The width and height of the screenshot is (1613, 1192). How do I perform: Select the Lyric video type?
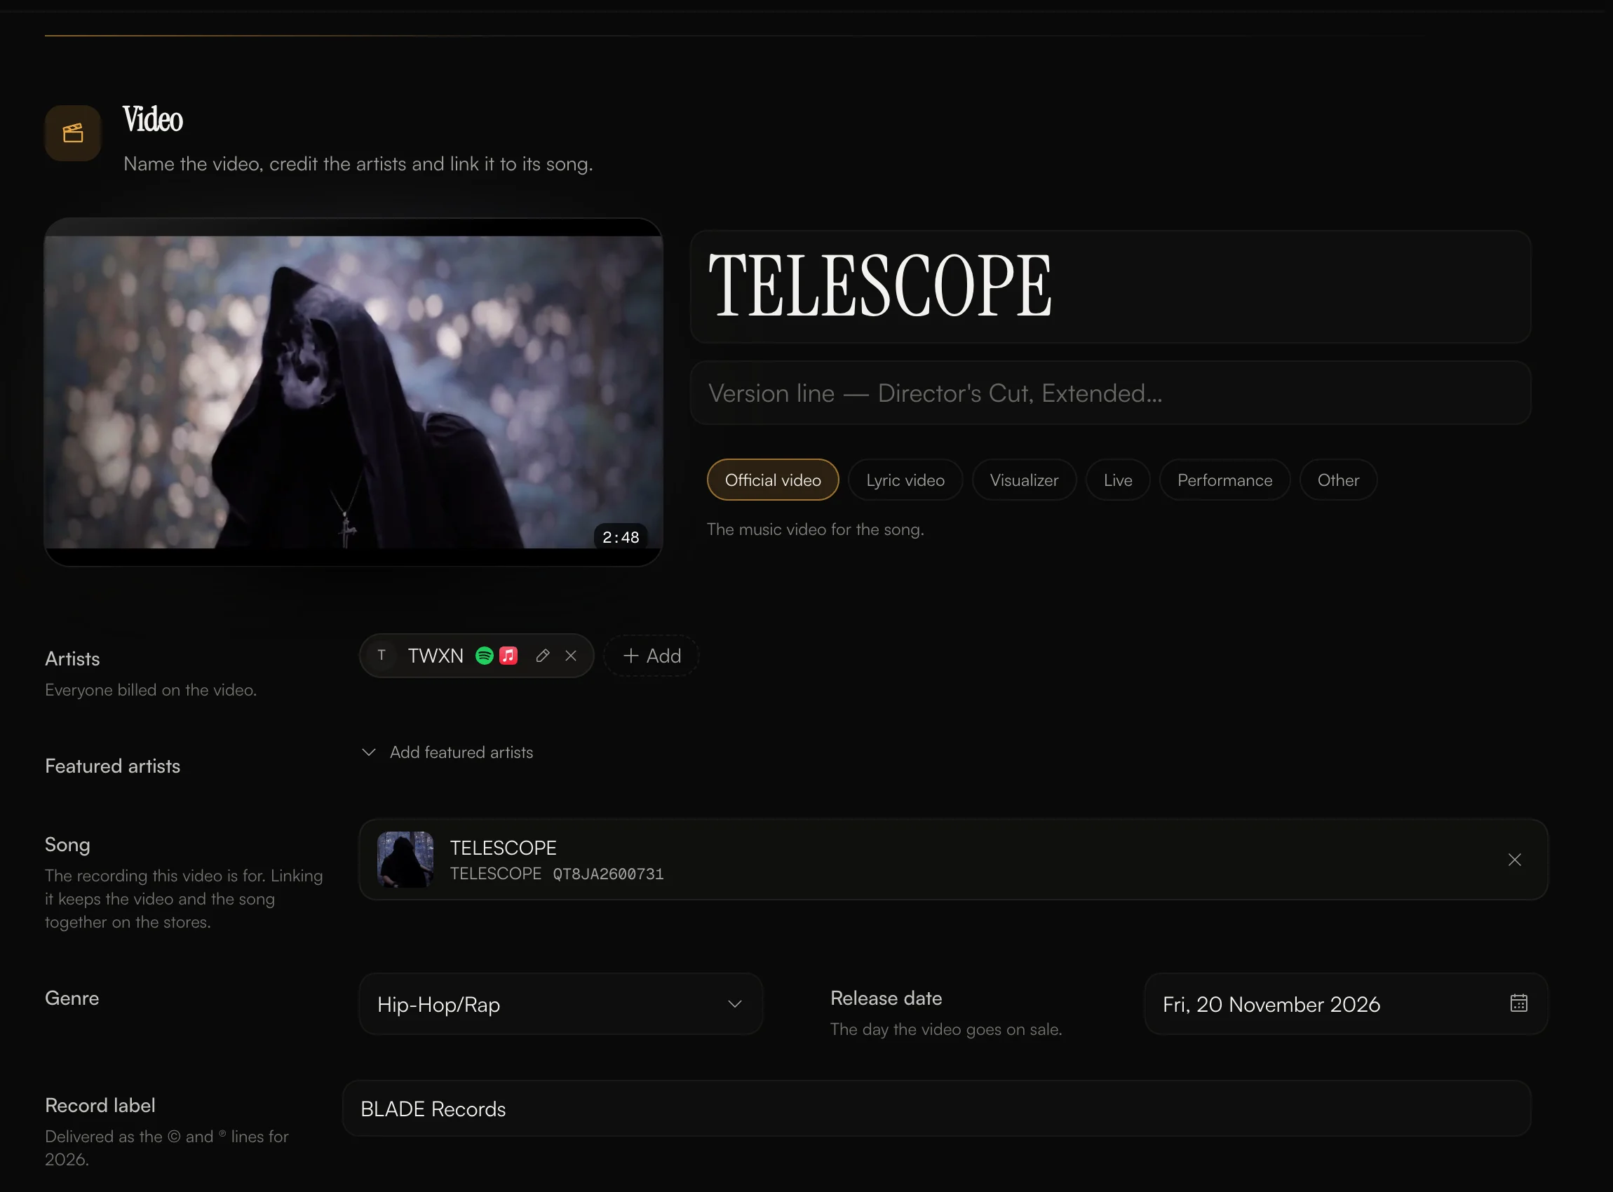pyautogui.click(x=905, y=480)
